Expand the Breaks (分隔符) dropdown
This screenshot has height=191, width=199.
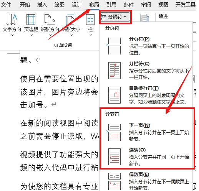[115, 17]
